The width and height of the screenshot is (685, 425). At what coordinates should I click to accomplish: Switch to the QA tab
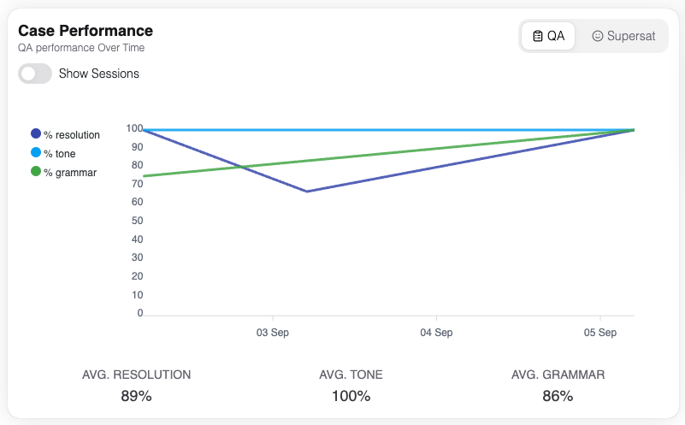click(548, 36)
